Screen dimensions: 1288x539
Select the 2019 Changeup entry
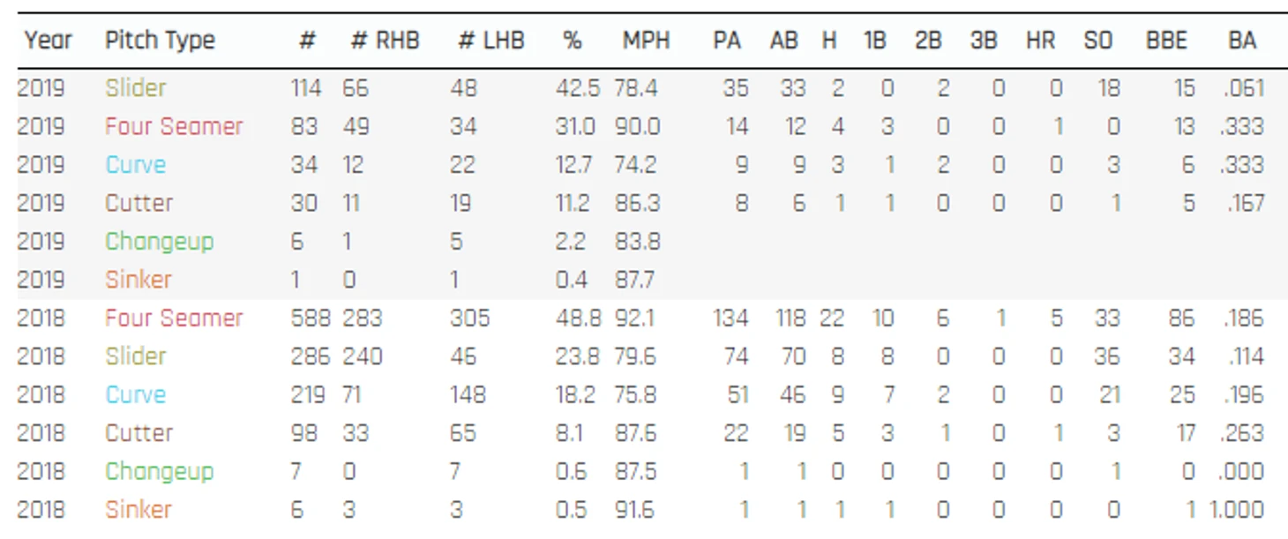[x=160, y=242]
